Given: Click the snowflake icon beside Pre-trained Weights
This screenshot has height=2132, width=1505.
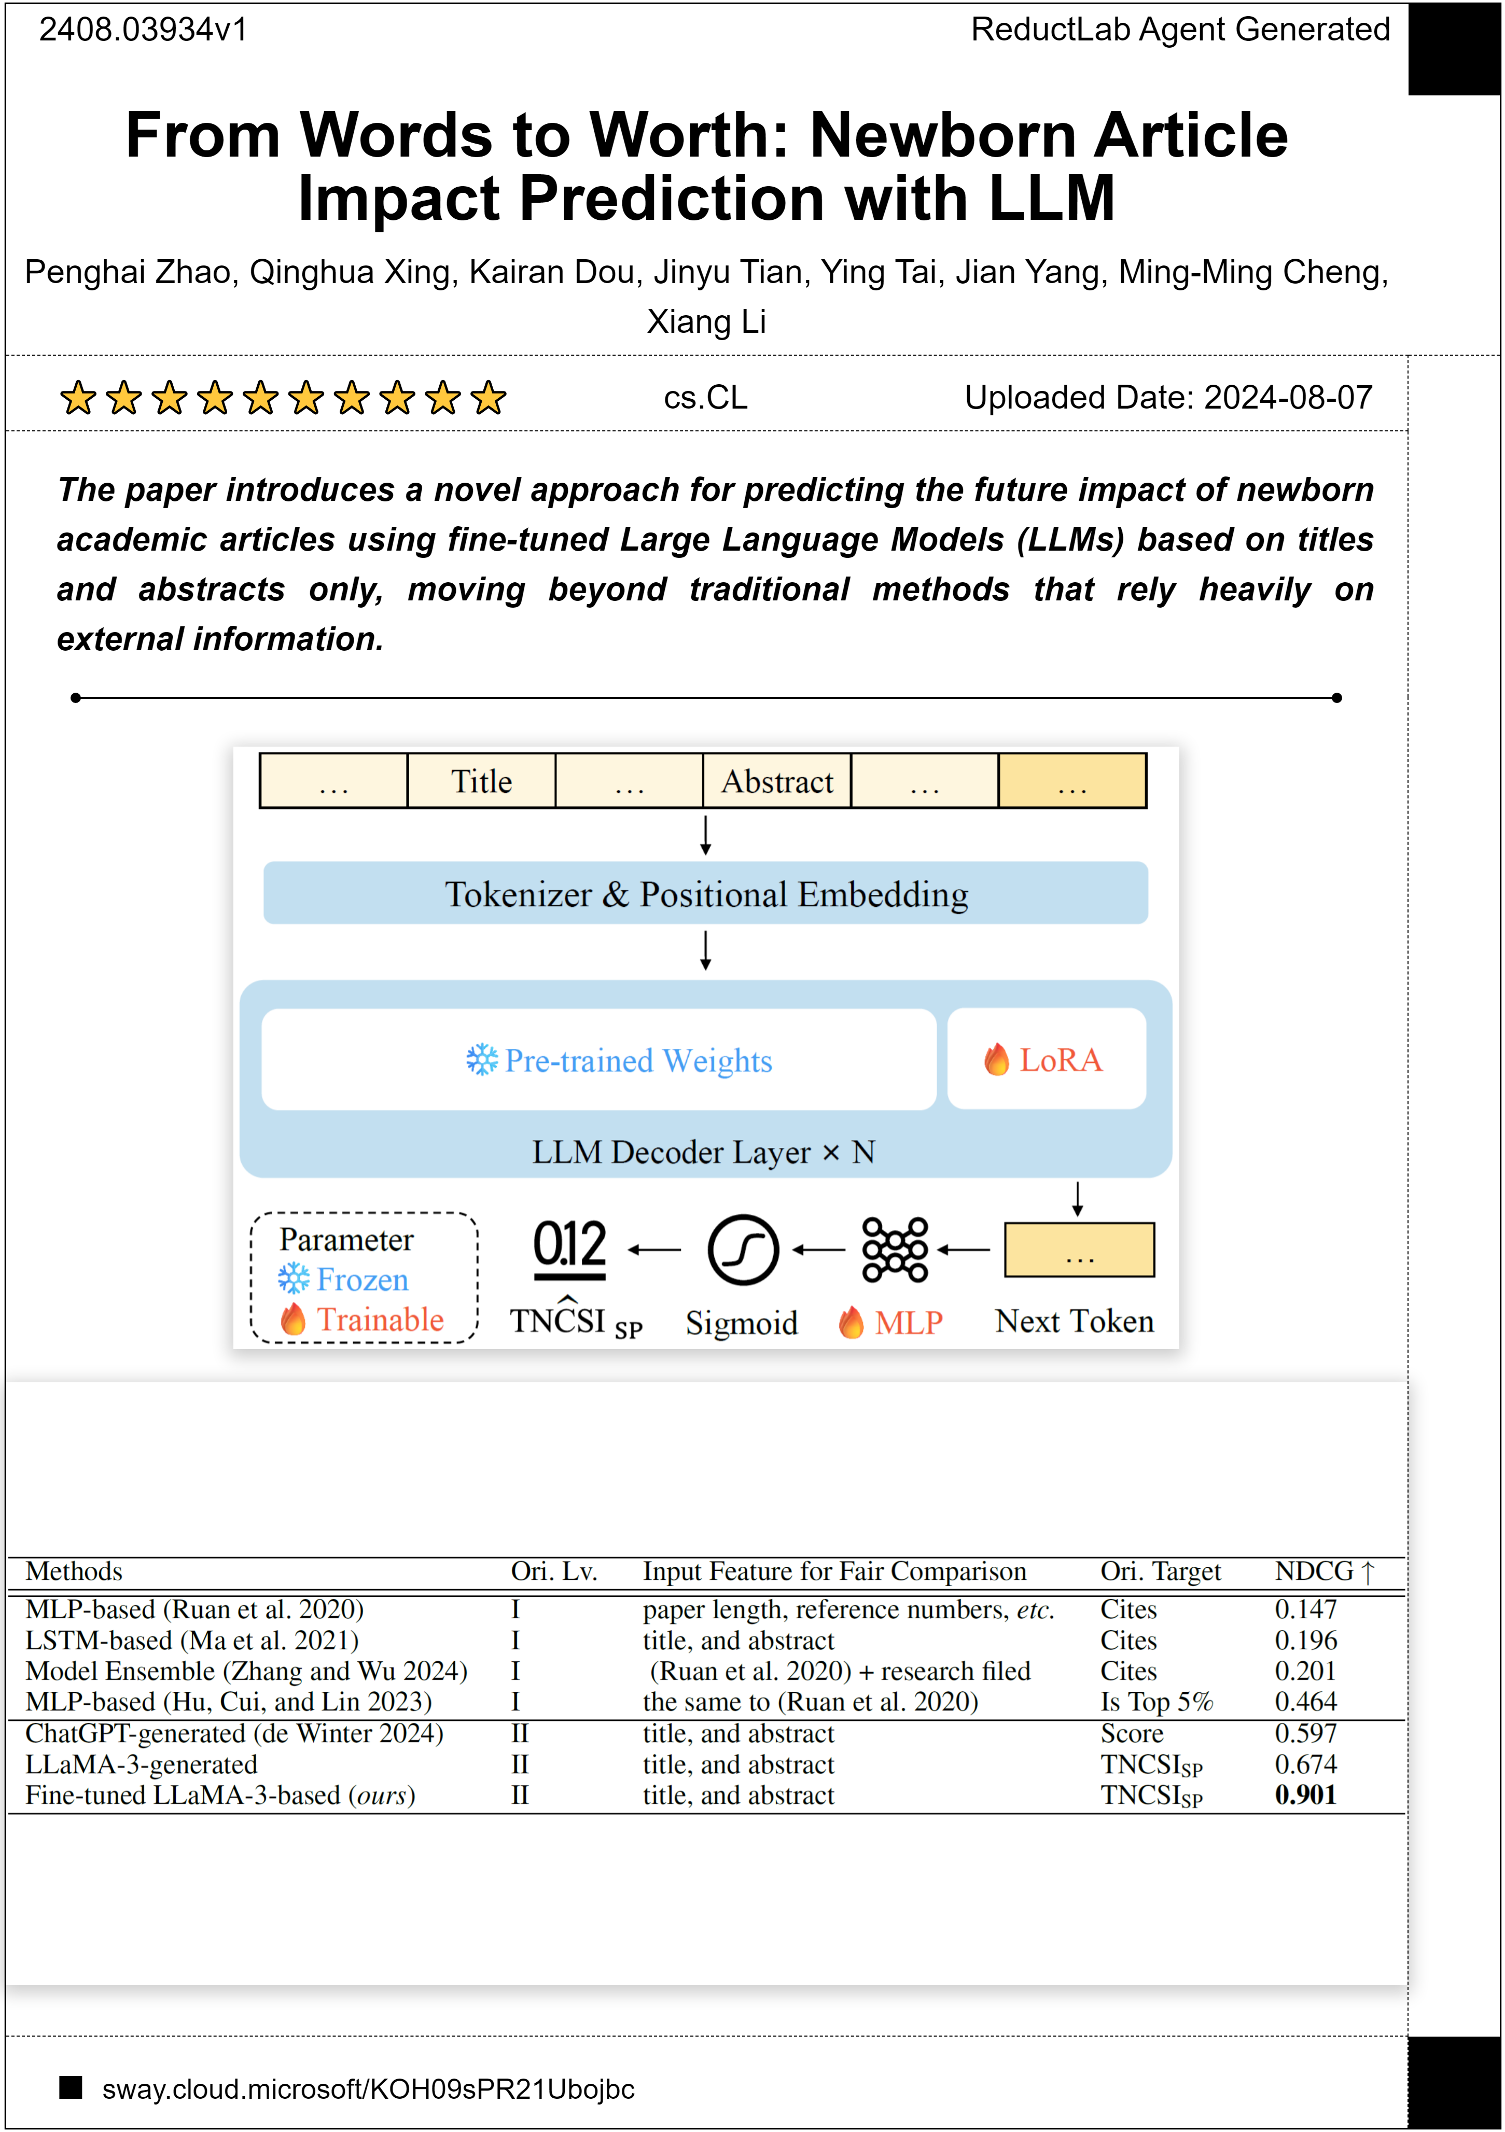Looking at the screenshot, I should [482, 1059].
